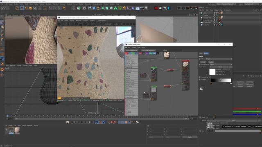Image resolution: width=262 pixels, height=147 pixels.
Task: Open the Layout dropdown at top right
Action: coord(252,4)
